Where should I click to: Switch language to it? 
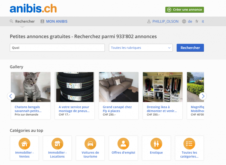coord(203,21)
